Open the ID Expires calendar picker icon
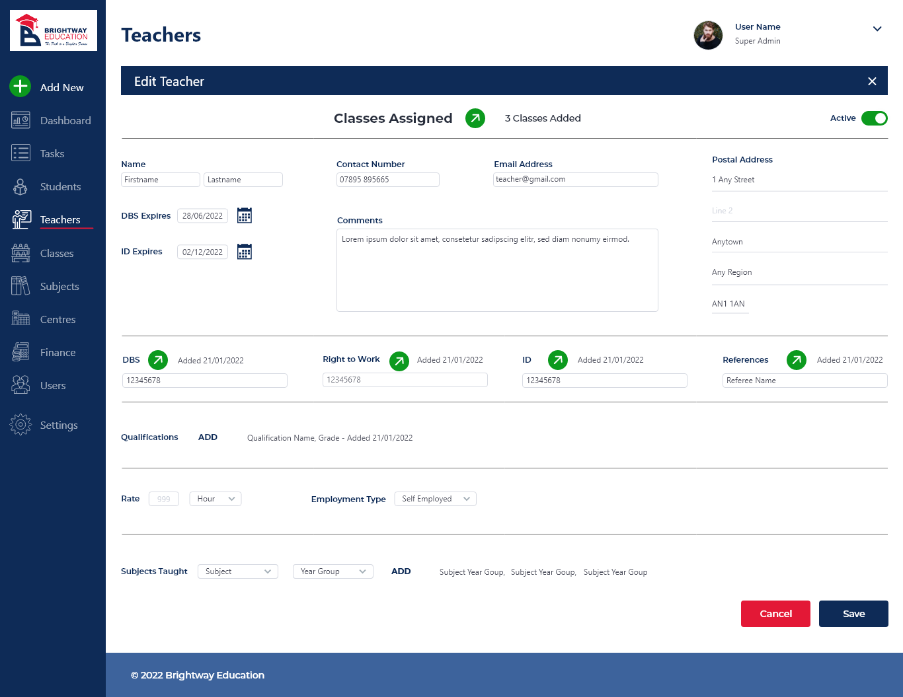The image size is (903, 697). click(x=245, y=252)
